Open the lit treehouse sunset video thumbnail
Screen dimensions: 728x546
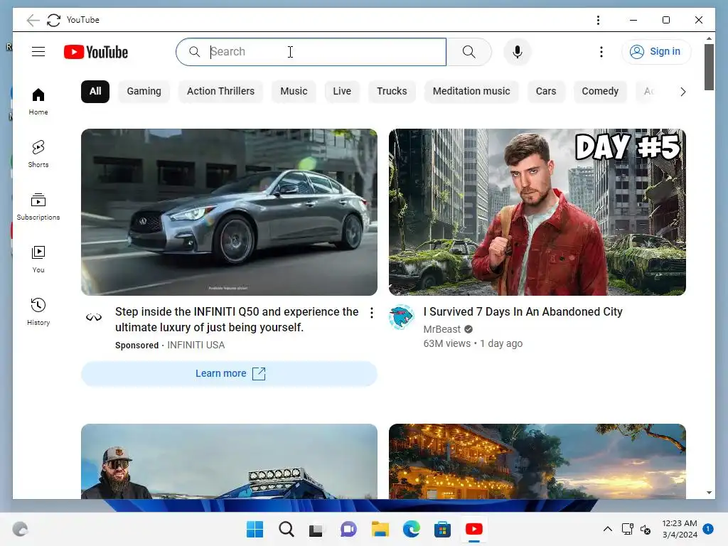tap(537, 461)
